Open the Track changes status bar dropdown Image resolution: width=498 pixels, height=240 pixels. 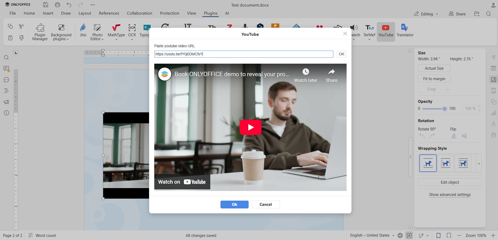click(x=424, y=235)
